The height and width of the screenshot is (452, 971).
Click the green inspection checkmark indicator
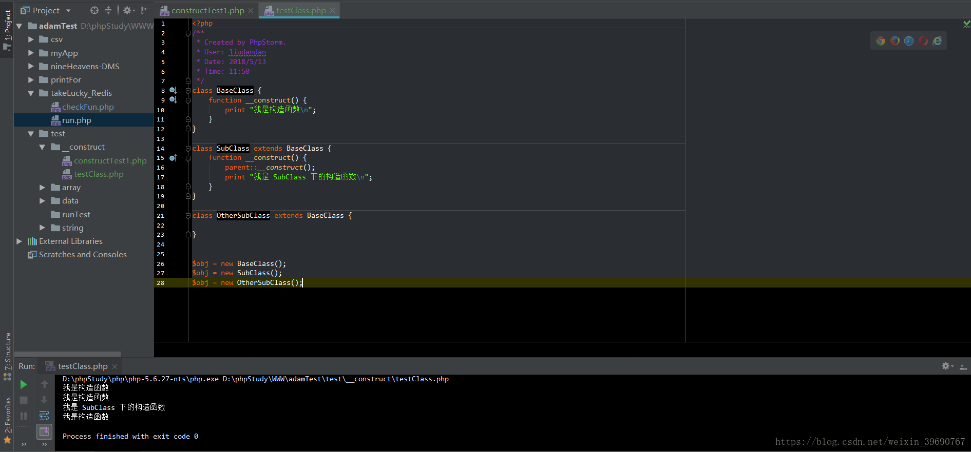tap(966, 24)
